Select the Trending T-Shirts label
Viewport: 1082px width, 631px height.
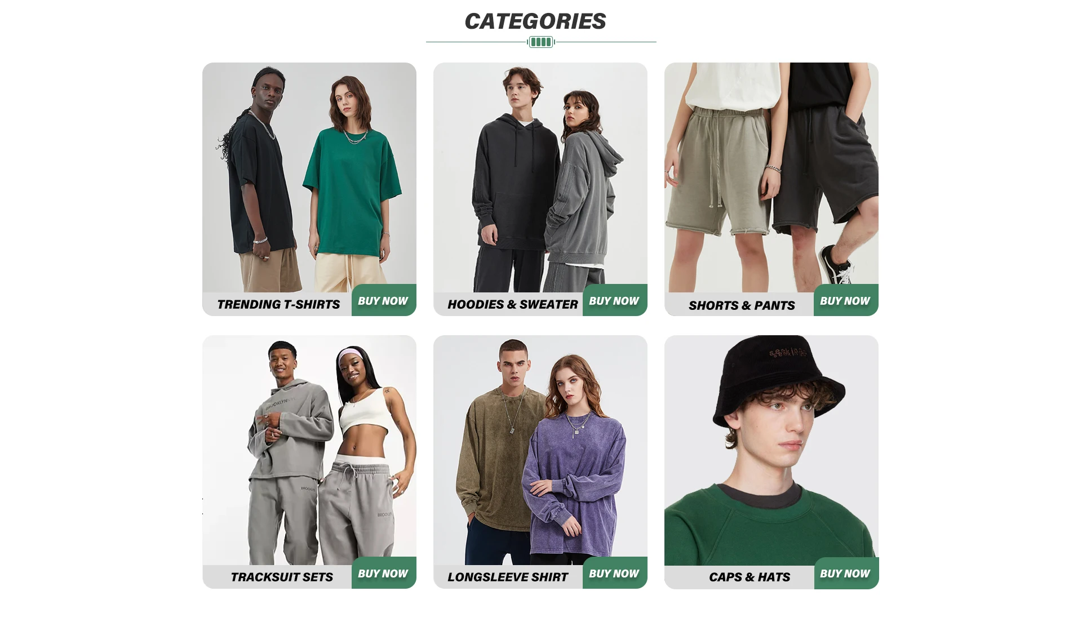pyautogui.click(x=278, y=304)
